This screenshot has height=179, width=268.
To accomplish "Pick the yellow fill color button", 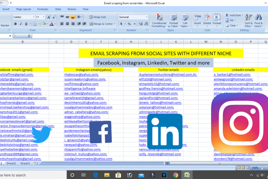I will (44, 24).
